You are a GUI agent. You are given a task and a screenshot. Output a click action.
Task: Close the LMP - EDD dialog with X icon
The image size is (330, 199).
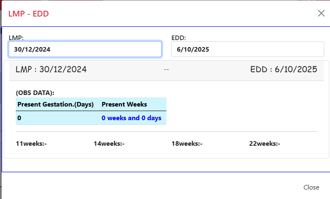pyautogui.click(x=321, y=13)
